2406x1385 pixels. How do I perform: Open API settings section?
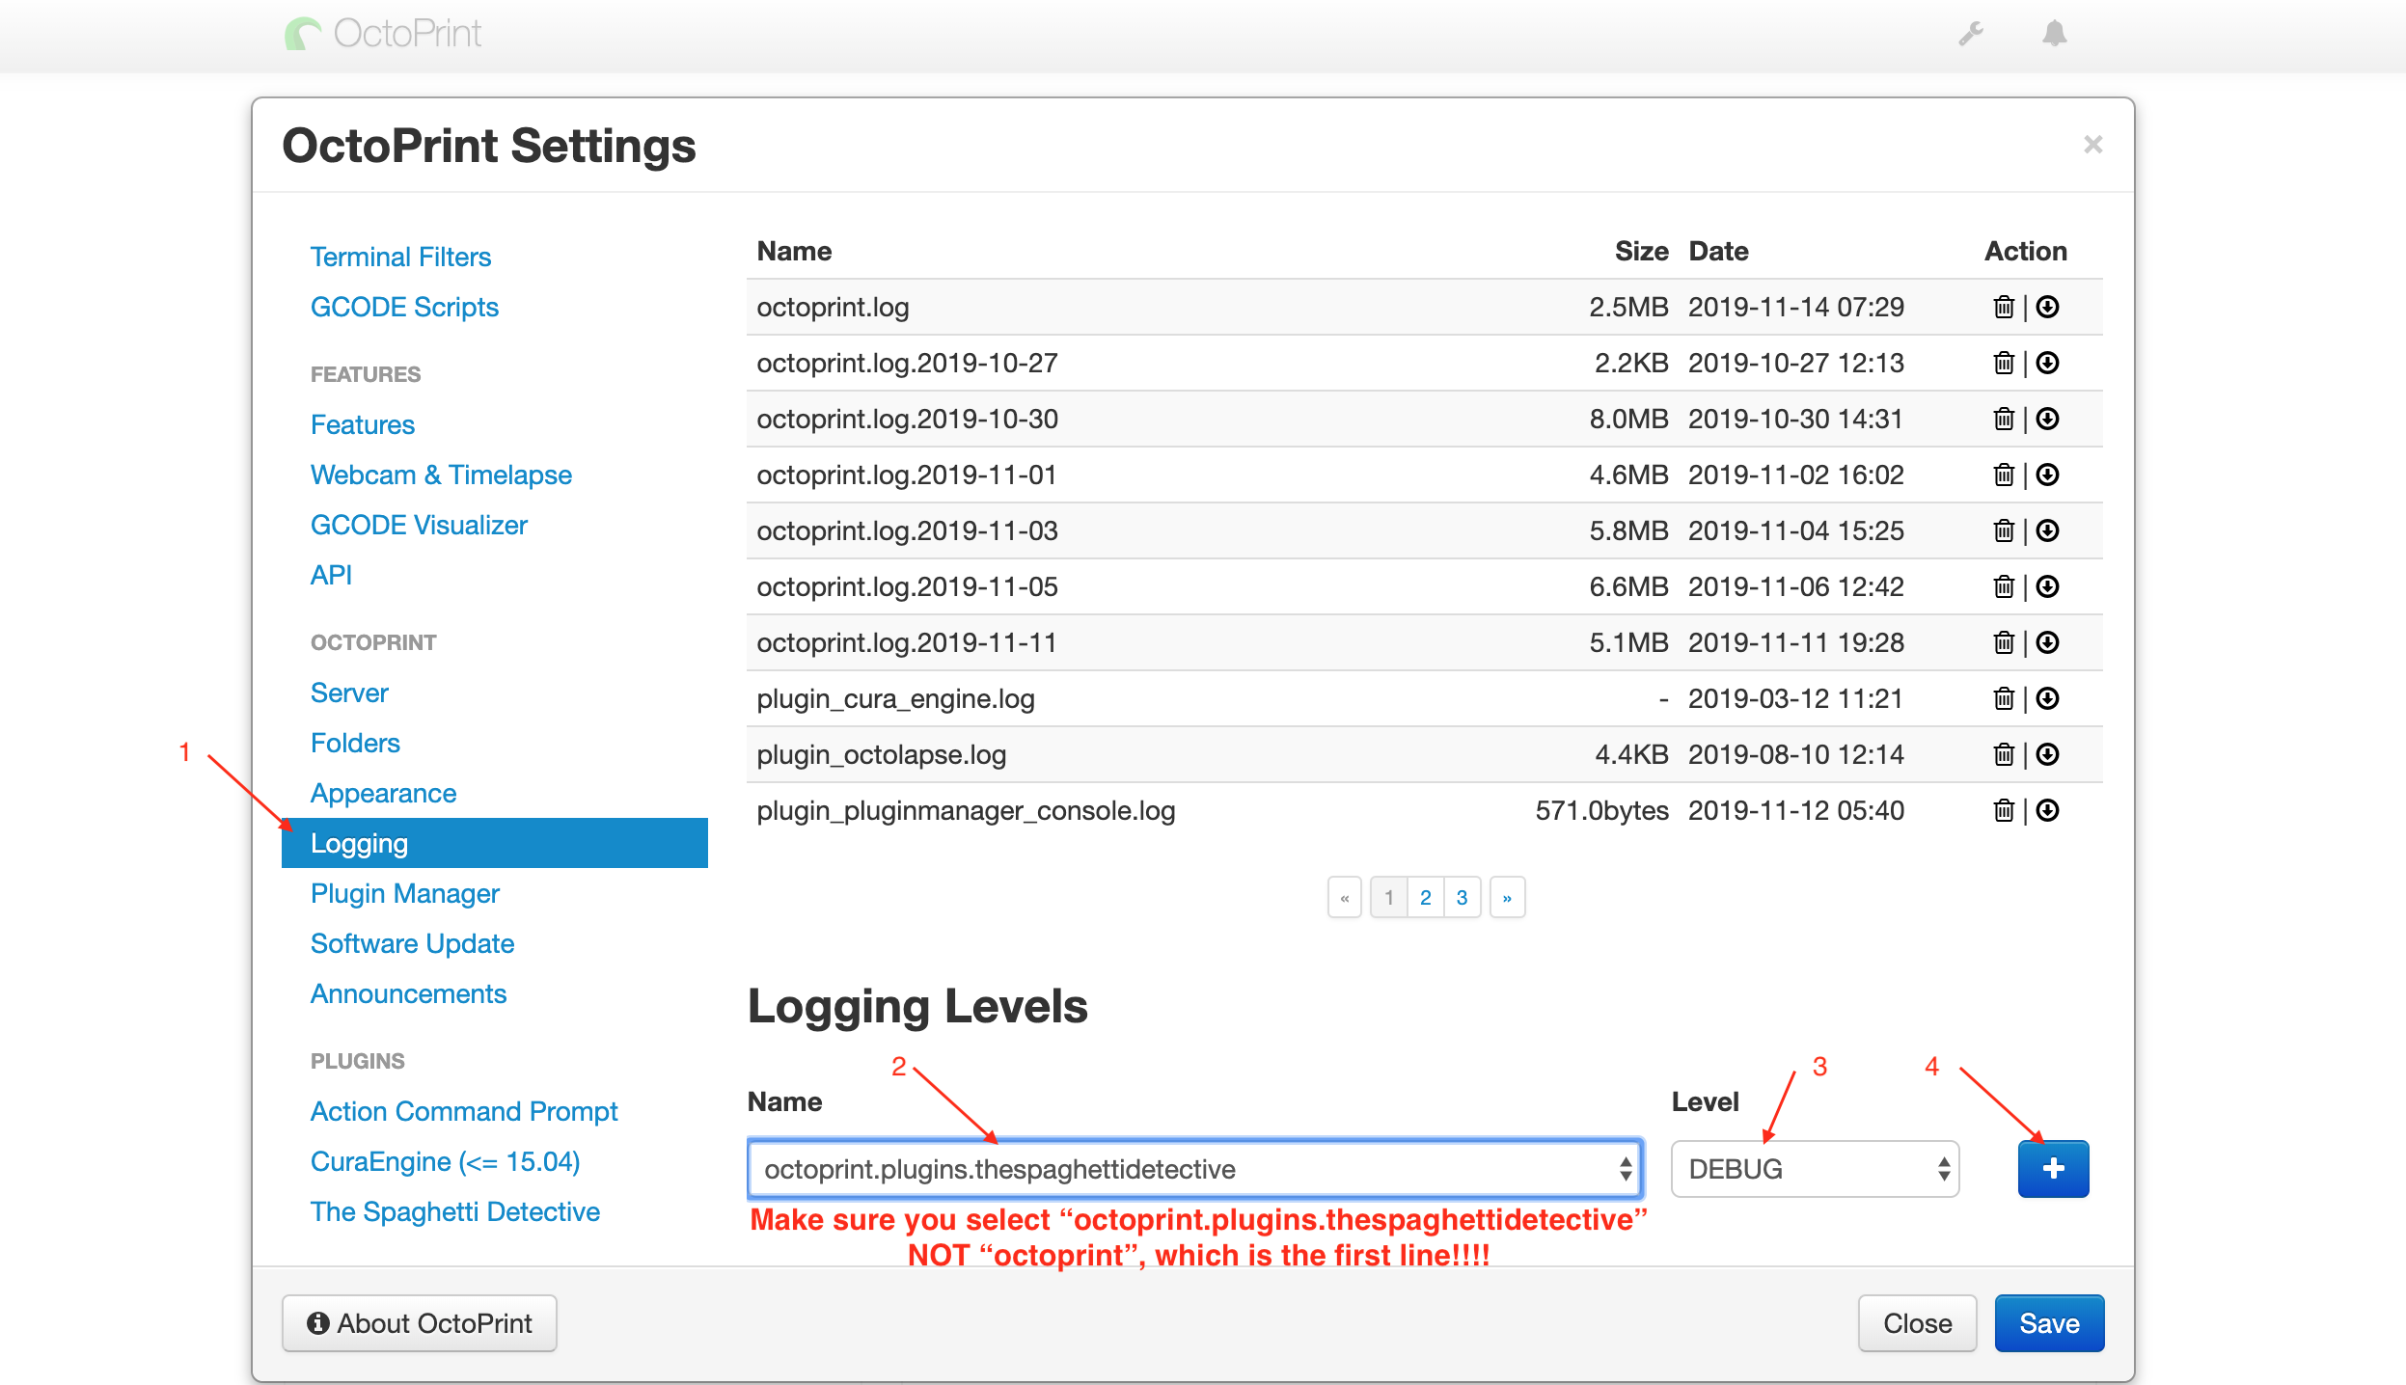331,575
